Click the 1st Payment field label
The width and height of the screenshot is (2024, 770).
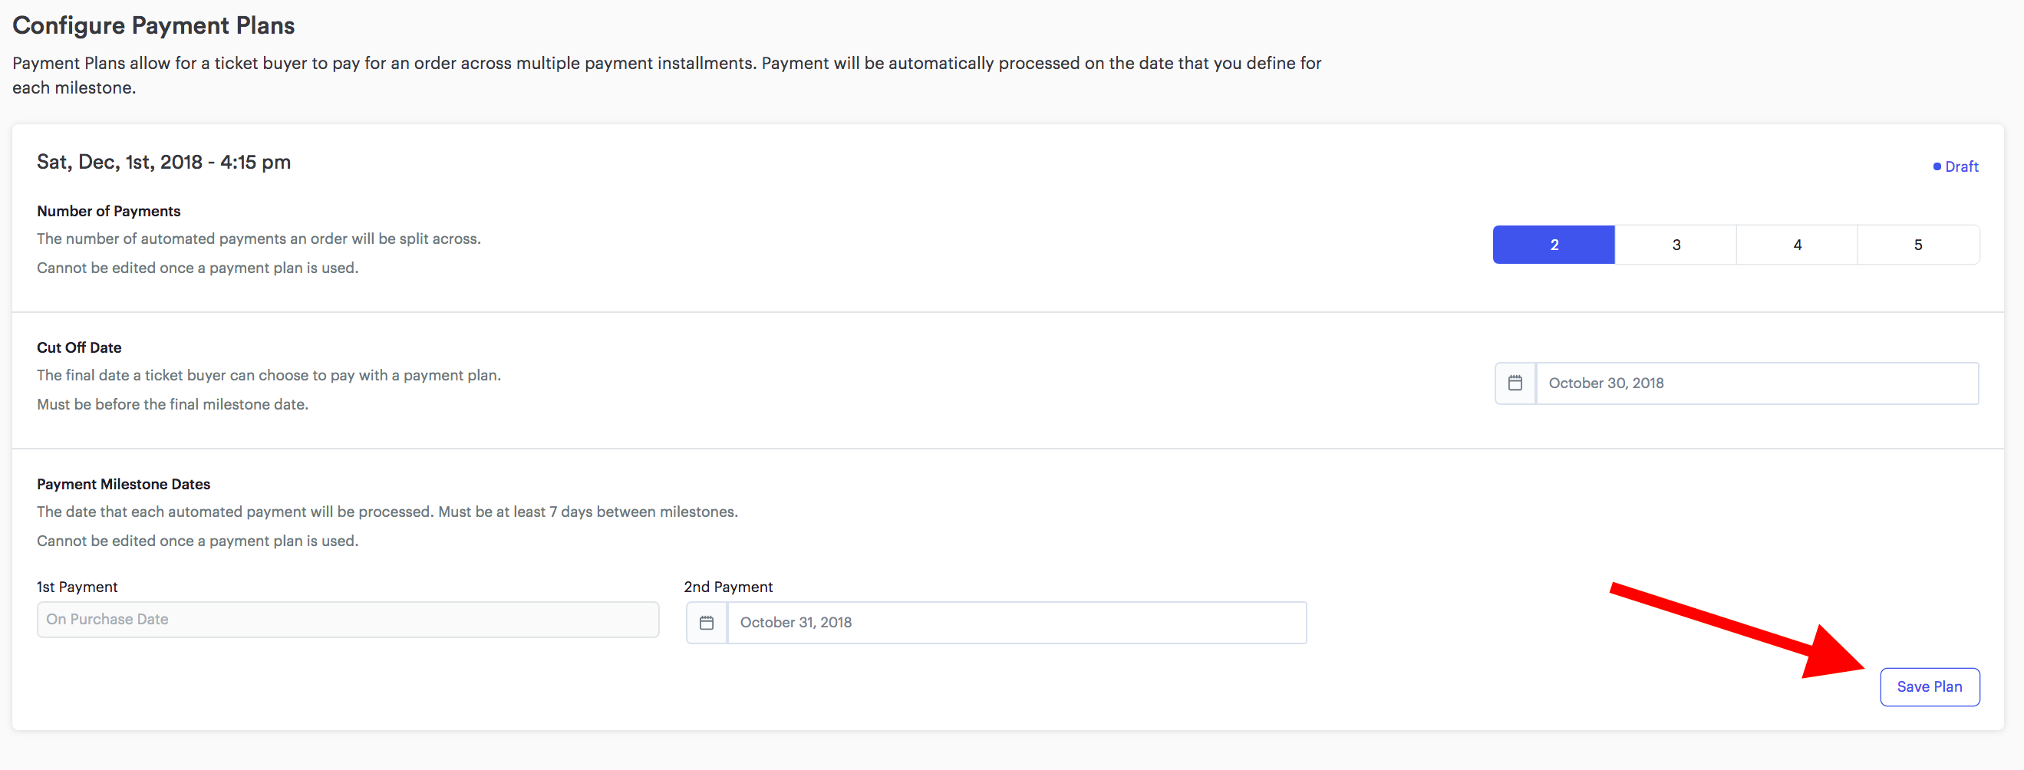pyautogui.click(x=77, y=587)
